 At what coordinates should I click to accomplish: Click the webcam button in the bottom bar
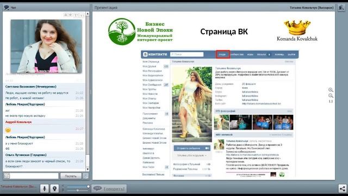click(54, 188)
